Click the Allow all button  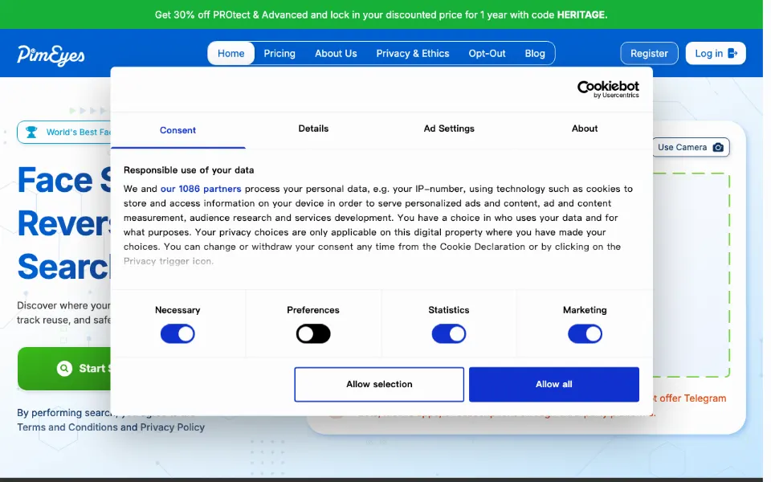pyautogui.click(x=553, y=384)
